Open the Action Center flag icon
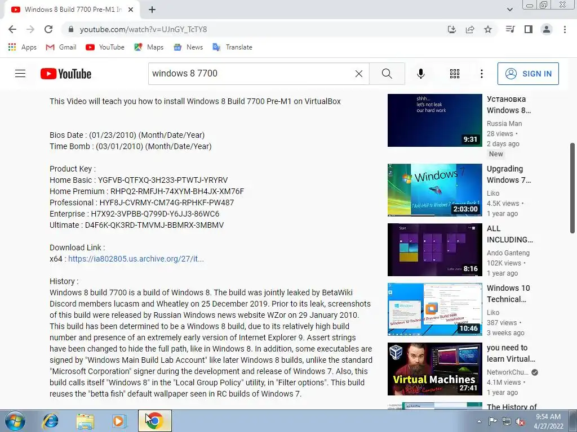The image size is (577, 432). tap(492, 421)
